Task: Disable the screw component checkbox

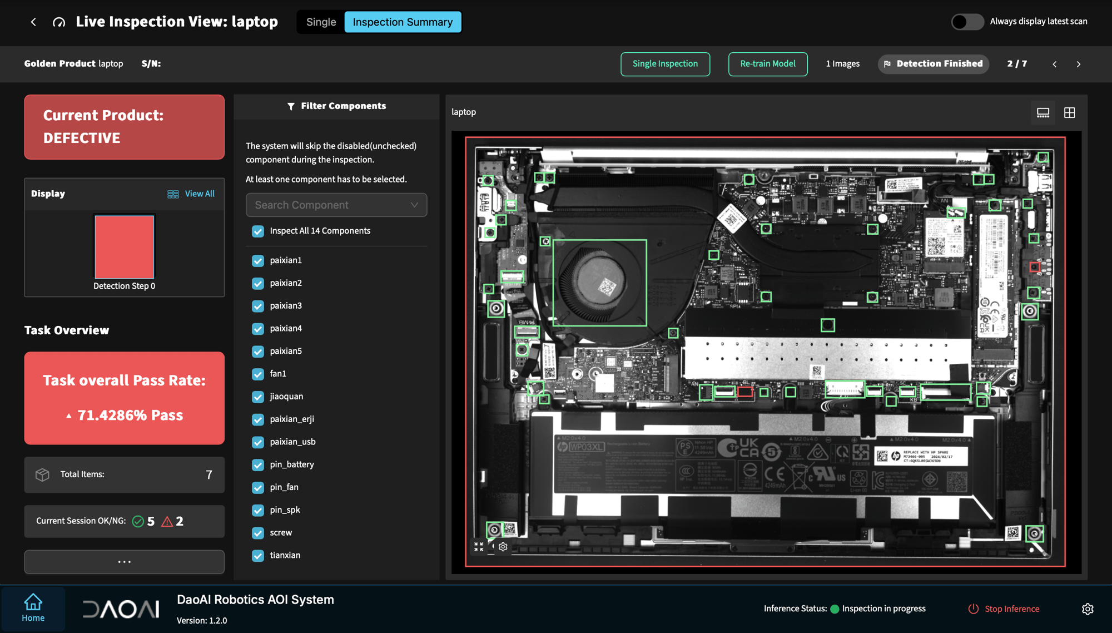Action: [257, 533]
